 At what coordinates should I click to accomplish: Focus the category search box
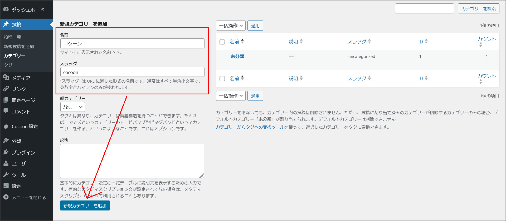[425, 8]
